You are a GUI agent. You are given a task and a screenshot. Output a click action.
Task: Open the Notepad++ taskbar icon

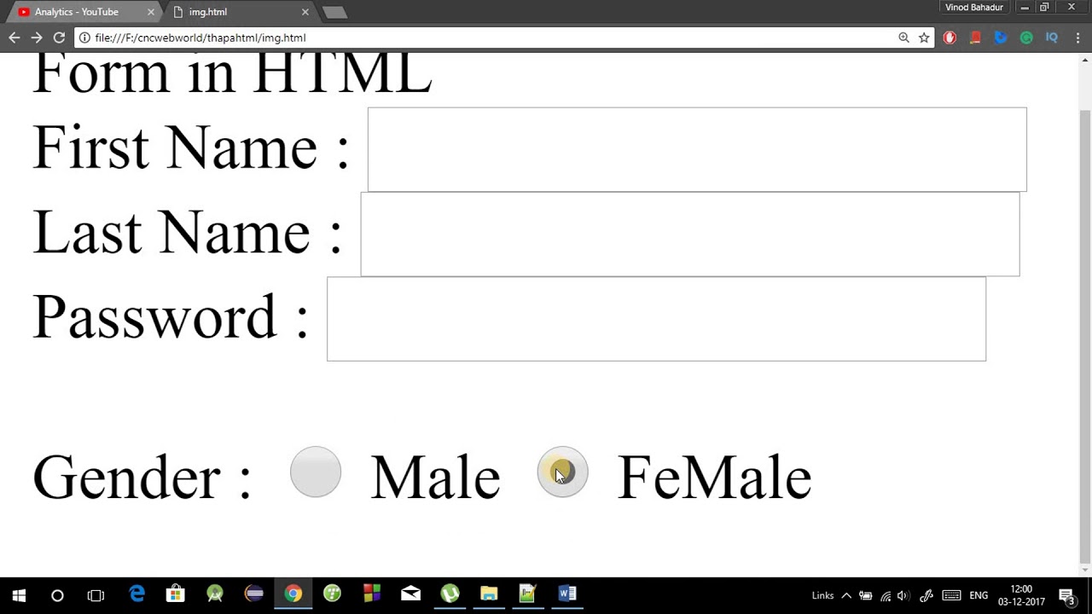[x=527, y=594]
